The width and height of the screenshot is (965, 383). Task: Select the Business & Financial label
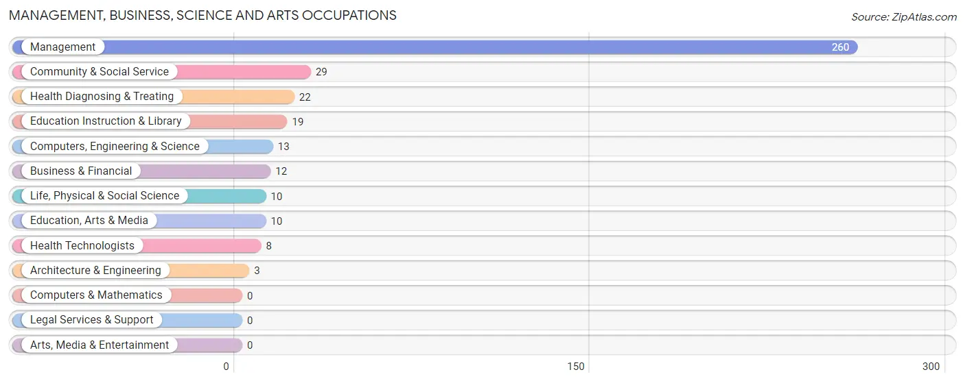pyautogui.click(x=81, y=171)
